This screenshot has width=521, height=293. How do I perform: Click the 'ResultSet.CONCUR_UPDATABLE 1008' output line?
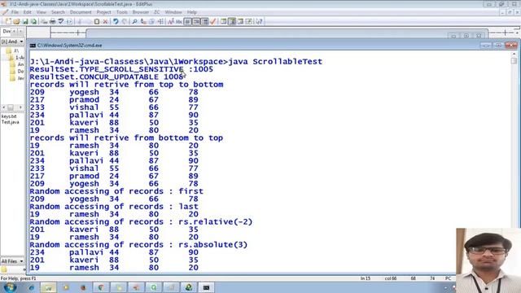pos(107,77)
